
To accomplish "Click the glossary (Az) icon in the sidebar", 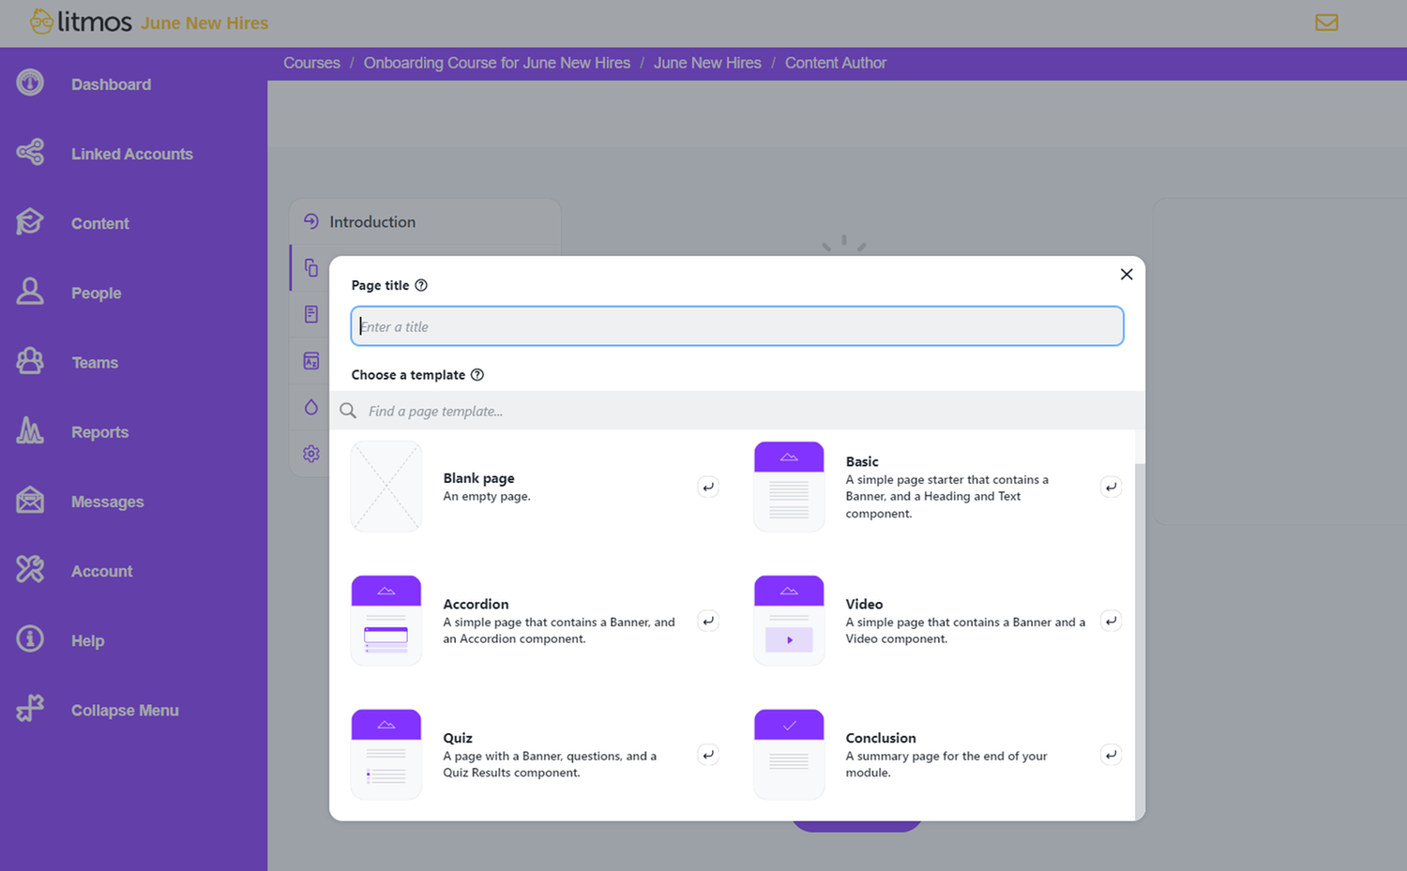I will [x=310, y=361].
